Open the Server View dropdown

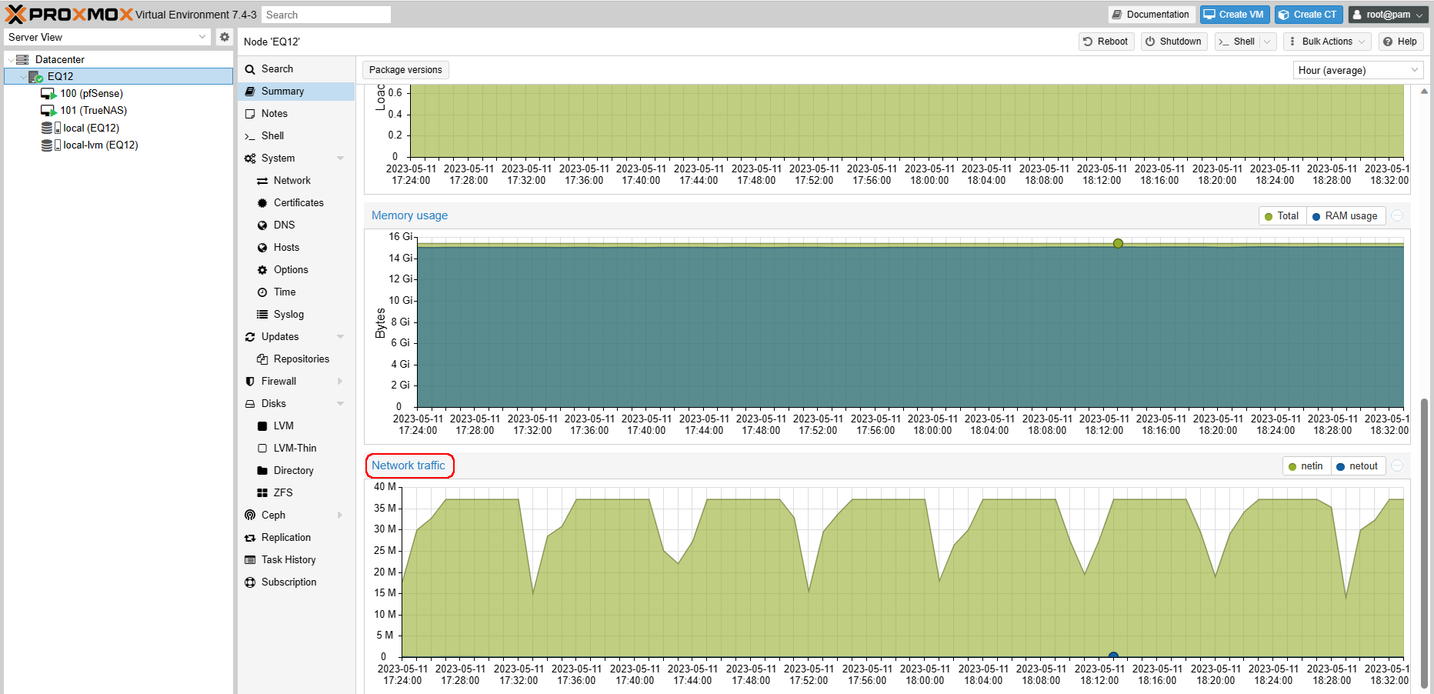point(202,37)
